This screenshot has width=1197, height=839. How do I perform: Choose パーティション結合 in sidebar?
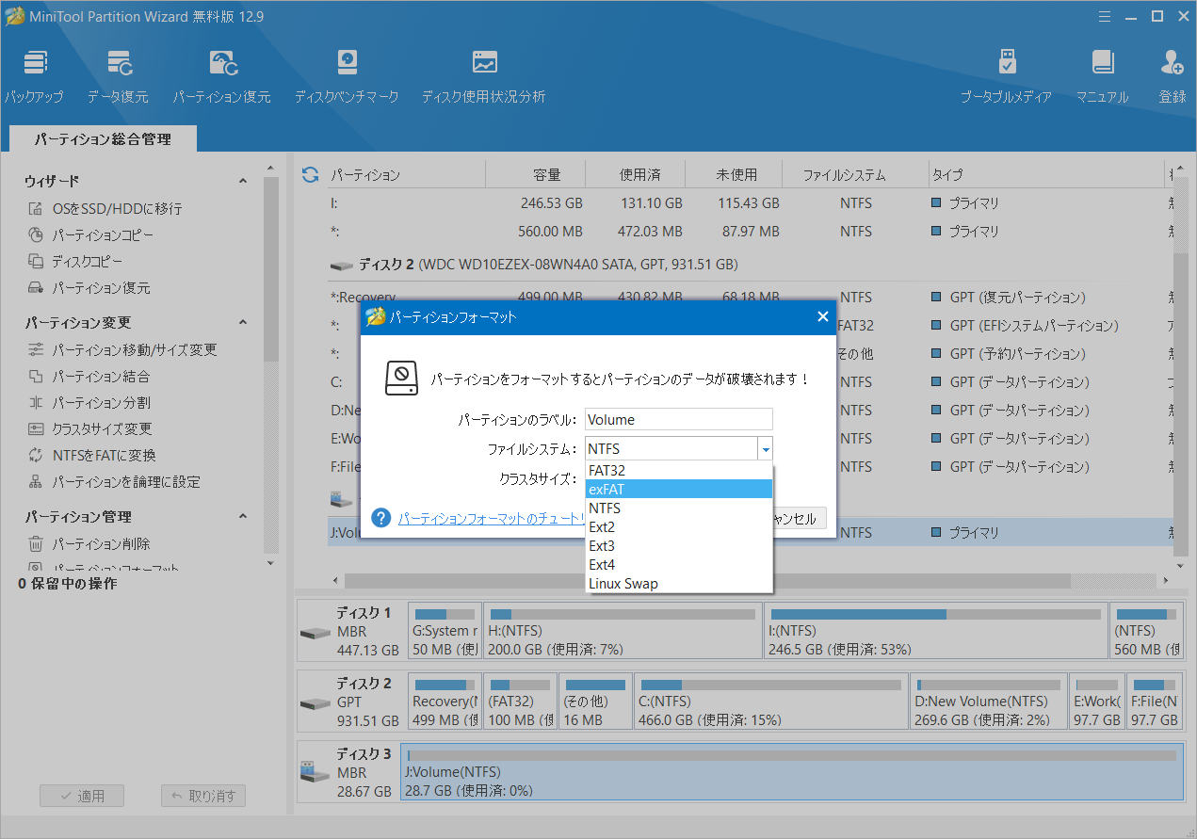tap(89, 377)
